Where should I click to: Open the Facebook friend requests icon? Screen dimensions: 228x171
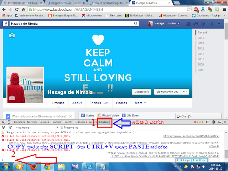pos(189,24)
